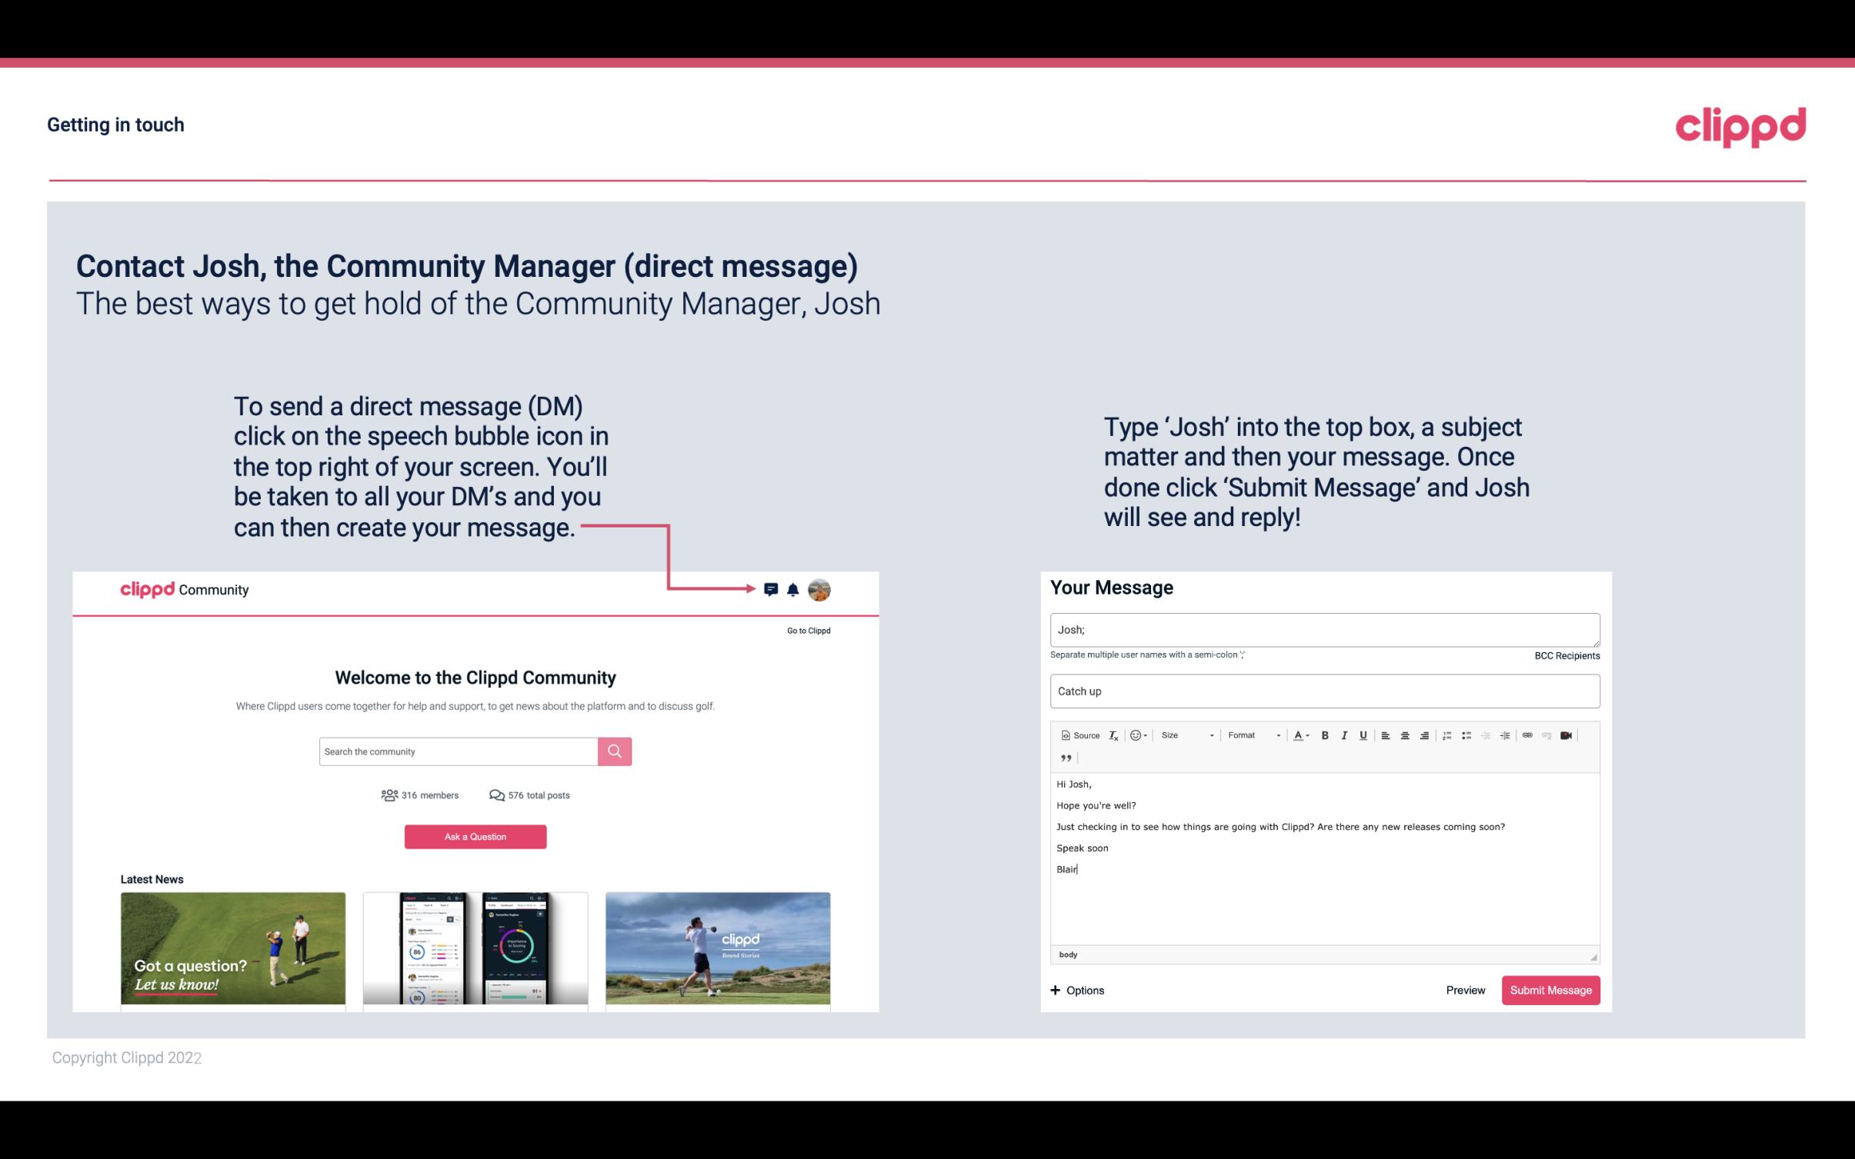Expand the Options section below message
Viewport: 1855px width, 1159px height.
tap(1076, 990)
